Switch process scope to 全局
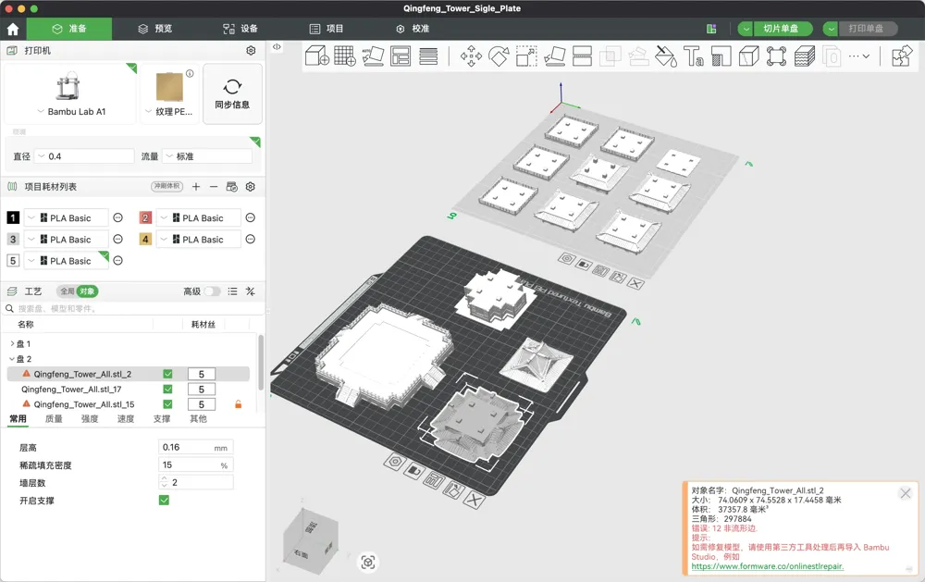 click(68, 291)
